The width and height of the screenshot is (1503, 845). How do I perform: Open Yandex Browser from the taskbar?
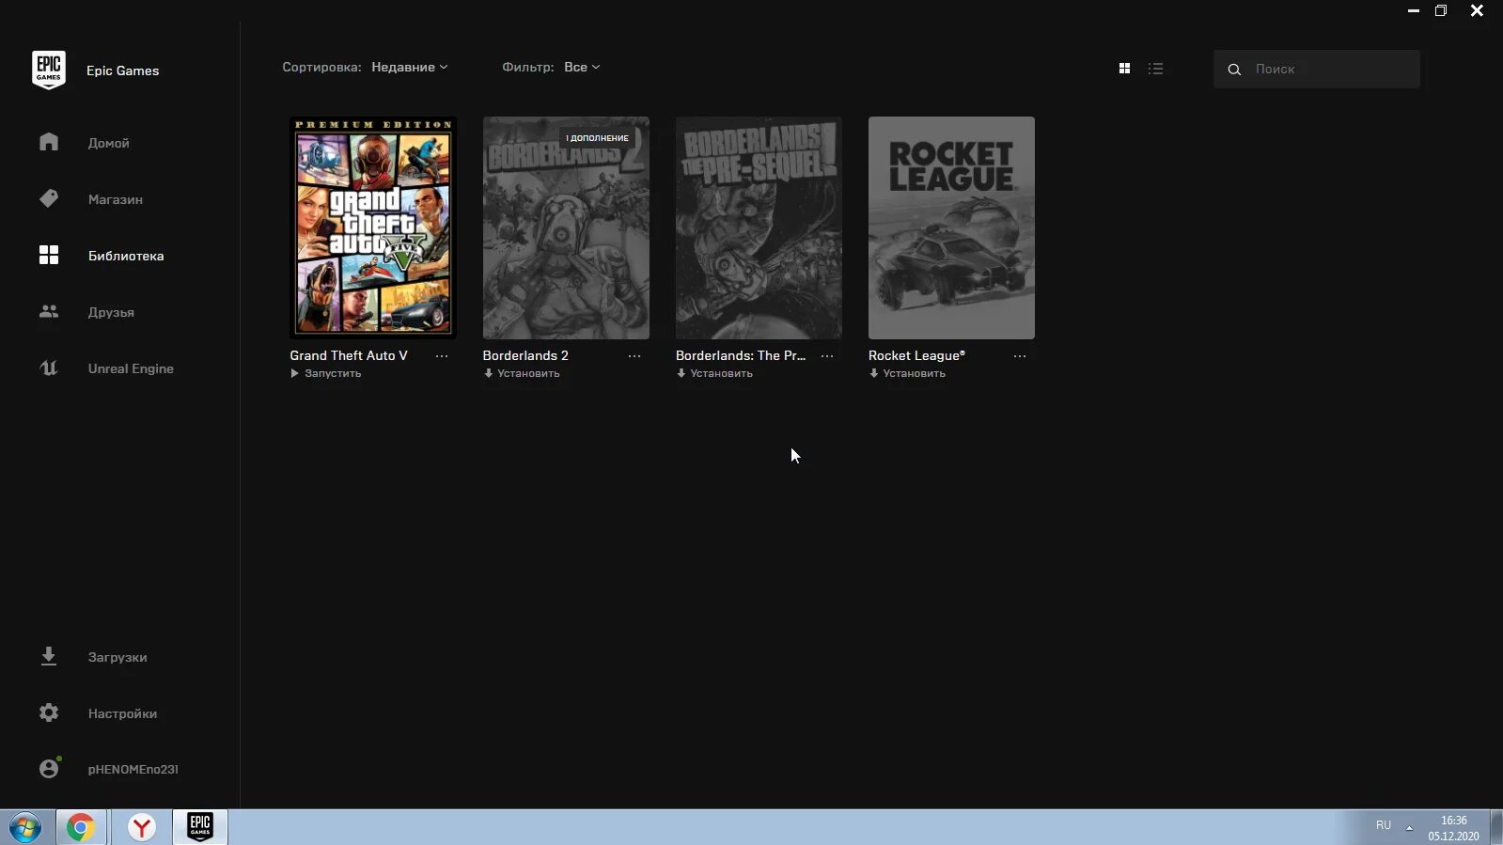[142, 827]
